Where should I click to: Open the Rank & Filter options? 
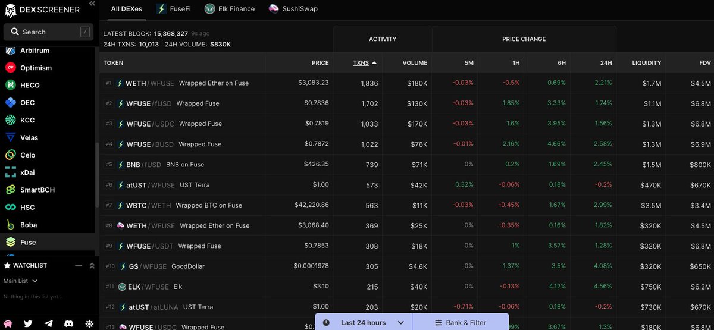coord(461,322)
